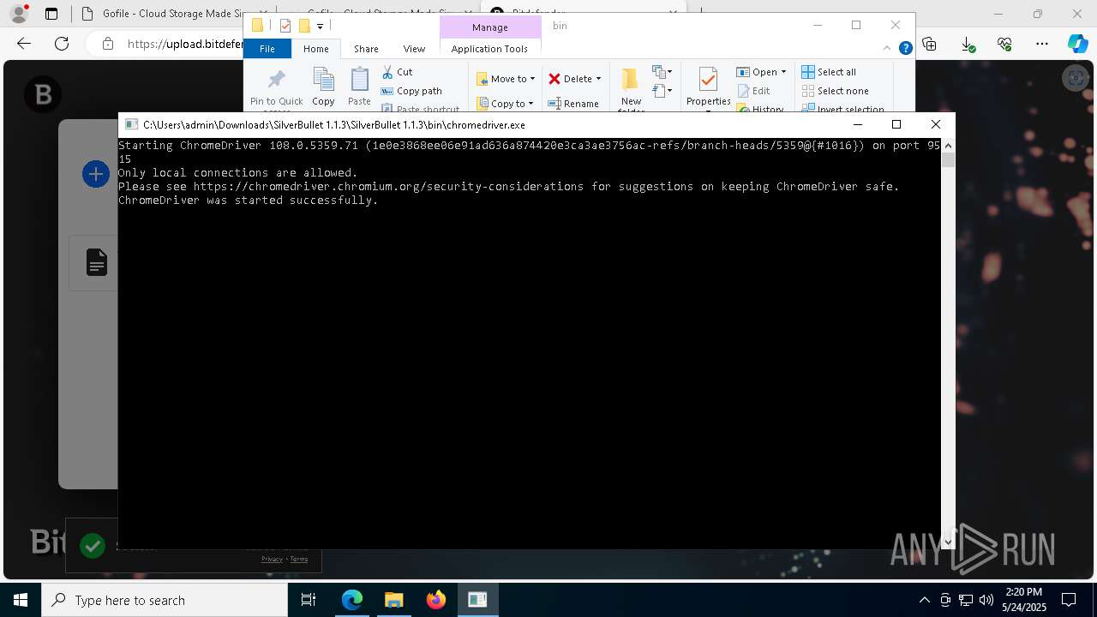
Task: Click Select none in Explorer ribbon
Action: coord(835,91)
